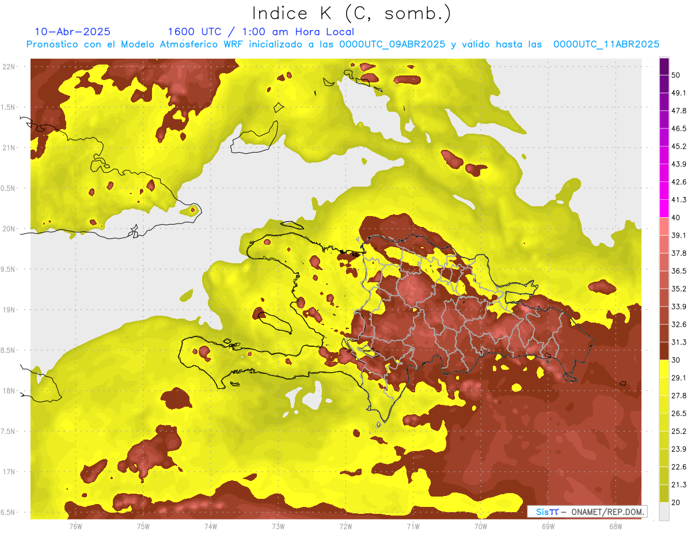Click the '71W' longitude label
The height and width of the screenshot is (534, 691).
coord(413,527)
